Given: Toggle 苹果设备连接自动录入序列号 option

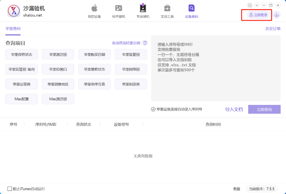Looking at the screenshot, I should click(x=153, y=109).
